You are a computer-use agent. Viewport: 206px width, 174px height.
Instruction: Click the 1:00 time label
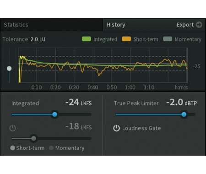pyautogui.click(x=130, y=87)
